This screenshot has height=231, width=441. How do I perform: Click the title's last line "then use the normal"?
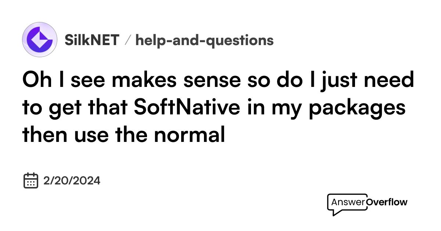(123, 136)
